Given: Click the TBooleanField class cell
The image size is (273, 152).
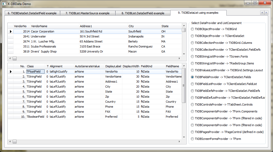Looking at the screenshot, I should [x=35, y=117].
